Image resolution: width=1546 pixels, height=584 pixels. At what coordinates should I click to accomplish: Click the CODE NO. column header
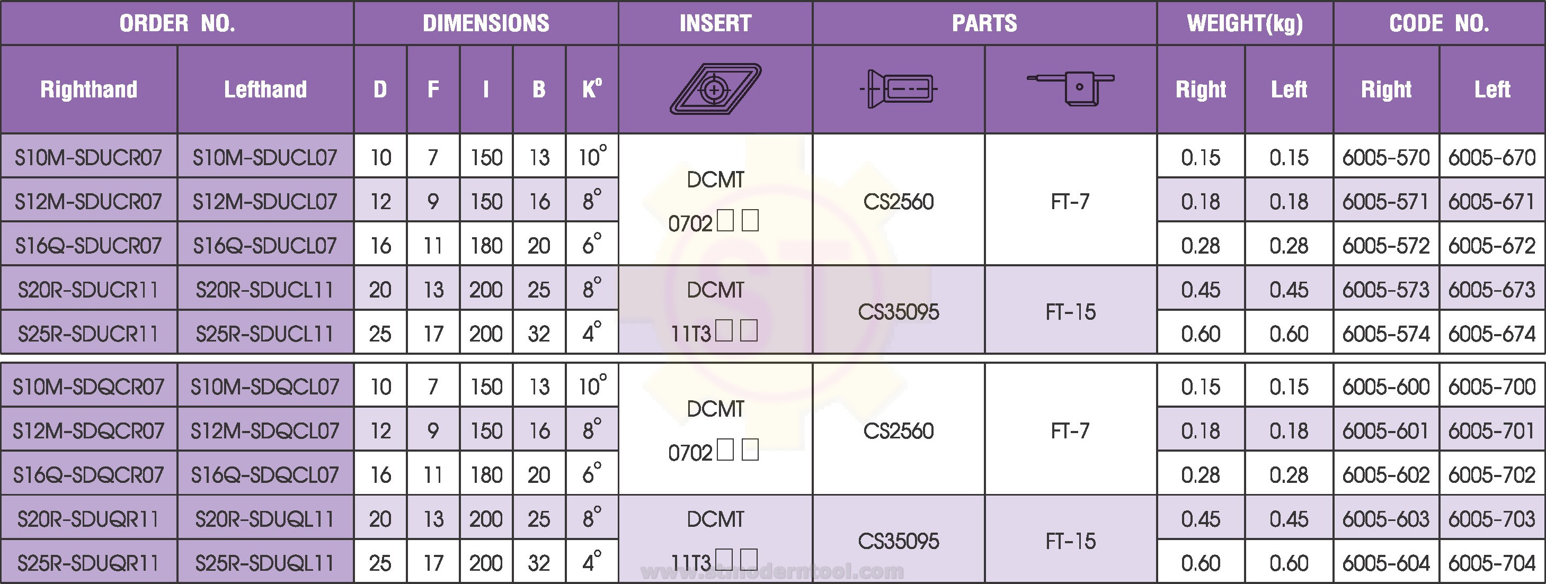coord(1439,23)
